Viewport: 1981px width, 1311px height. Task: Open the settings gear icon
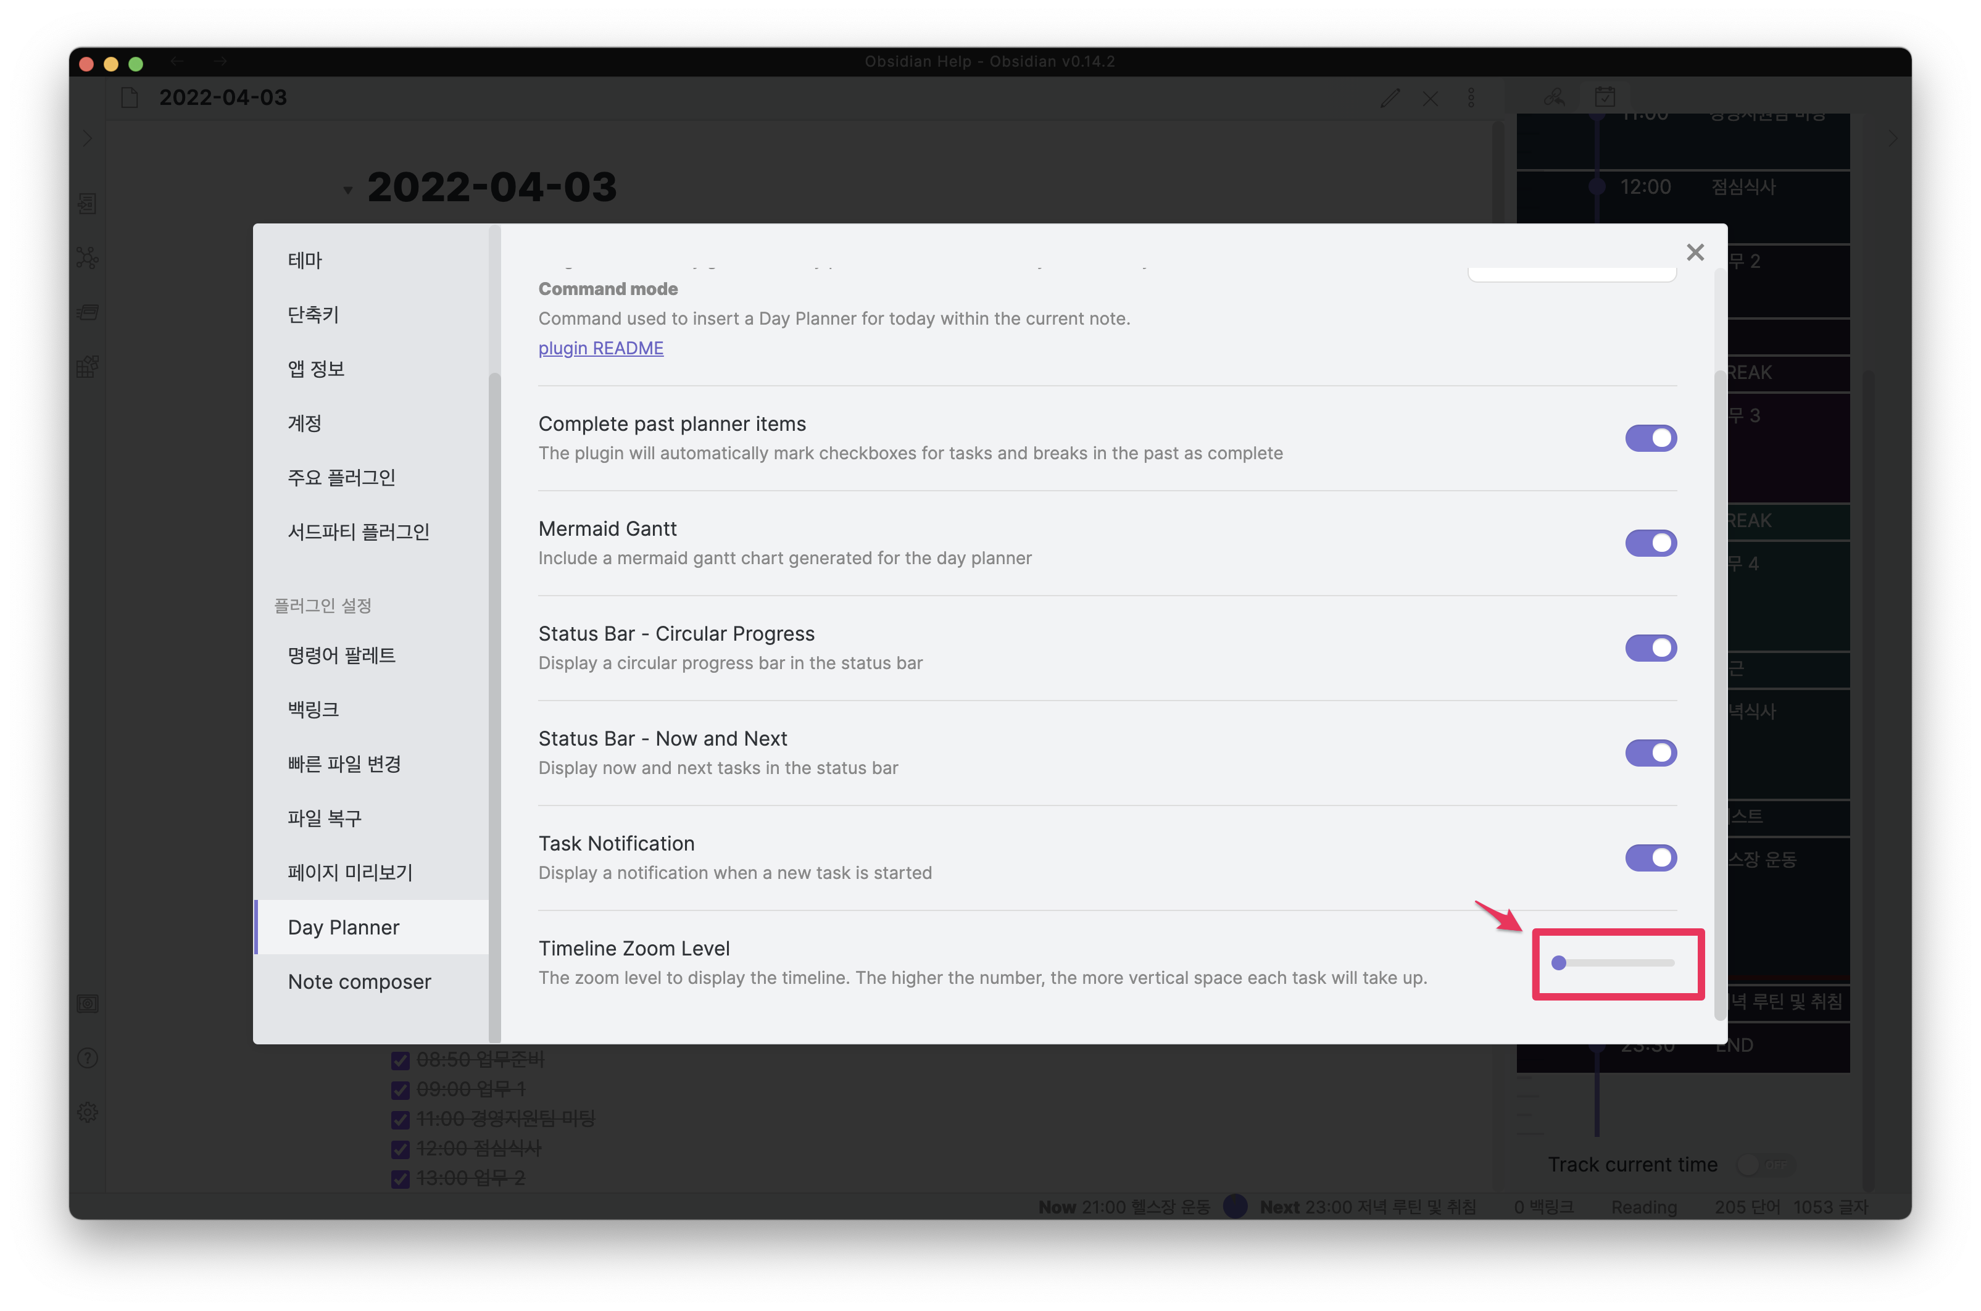point(88,1111)
